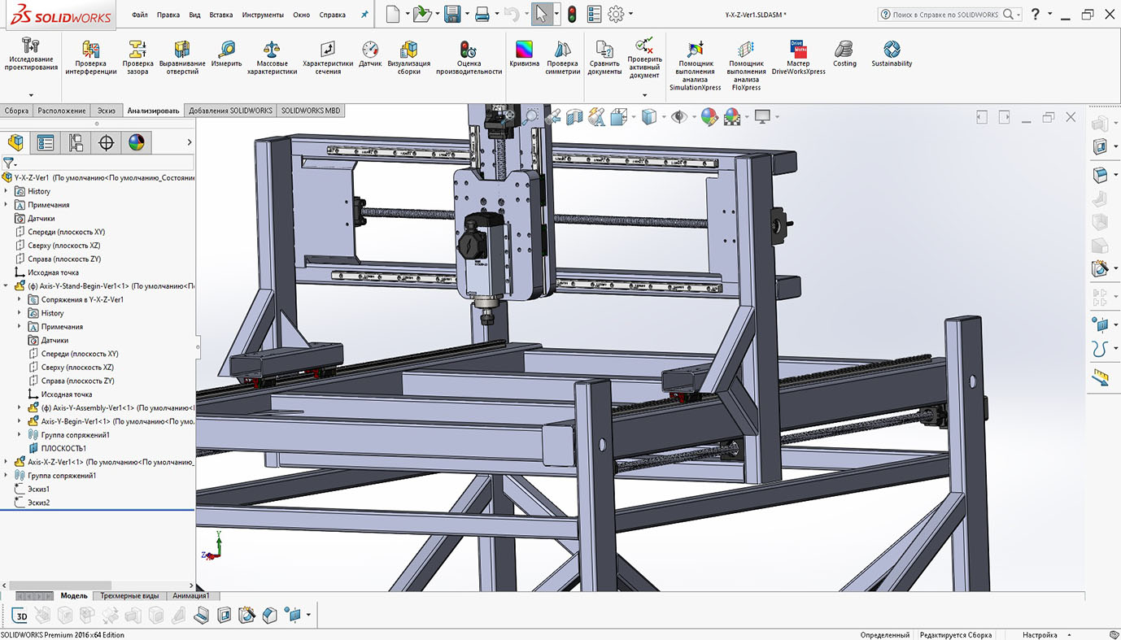
Task: Open Design study (Исследование проектирования)
Action: (x=31, y=54)
